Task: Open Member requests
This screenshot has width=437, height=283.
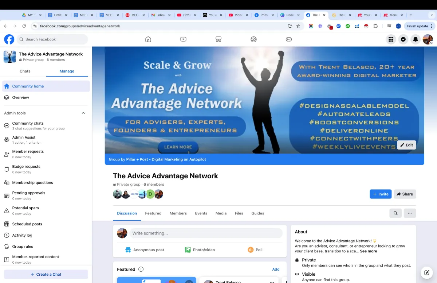Action: (46, 154)
